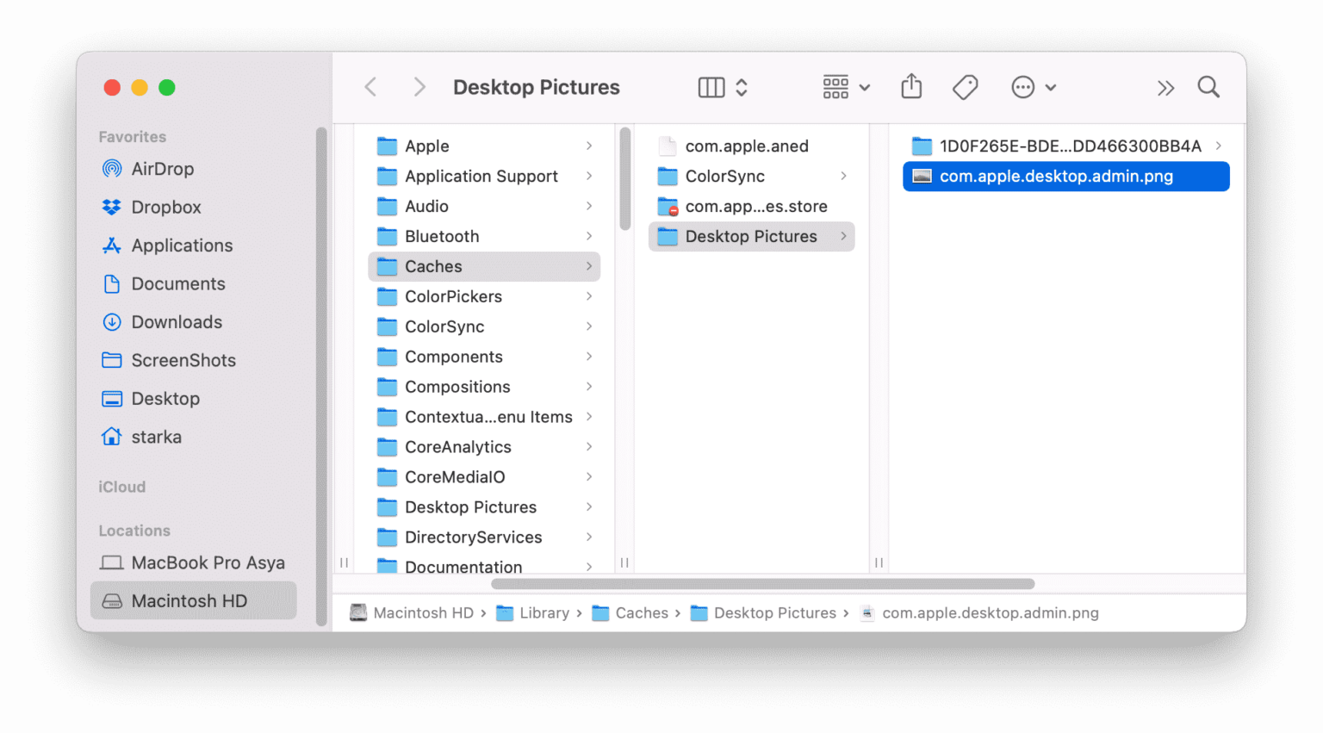Show hidden toolbar items via double chevron
Image resolution: width=1323 pixels, height=733 pixels.
point(1165,86)
